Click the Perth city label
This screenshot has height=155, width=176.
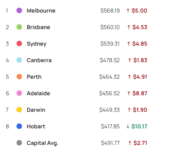coord(34,77)
